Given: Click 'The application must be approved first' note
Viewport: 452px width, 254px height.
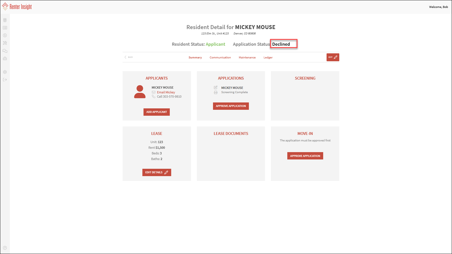Looking at the screenshot, I should tap(305, 140).
